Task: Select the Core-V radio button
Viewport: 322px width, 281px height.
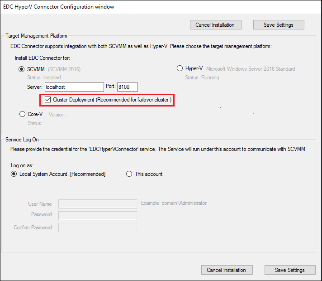Action: click(22, 114)
